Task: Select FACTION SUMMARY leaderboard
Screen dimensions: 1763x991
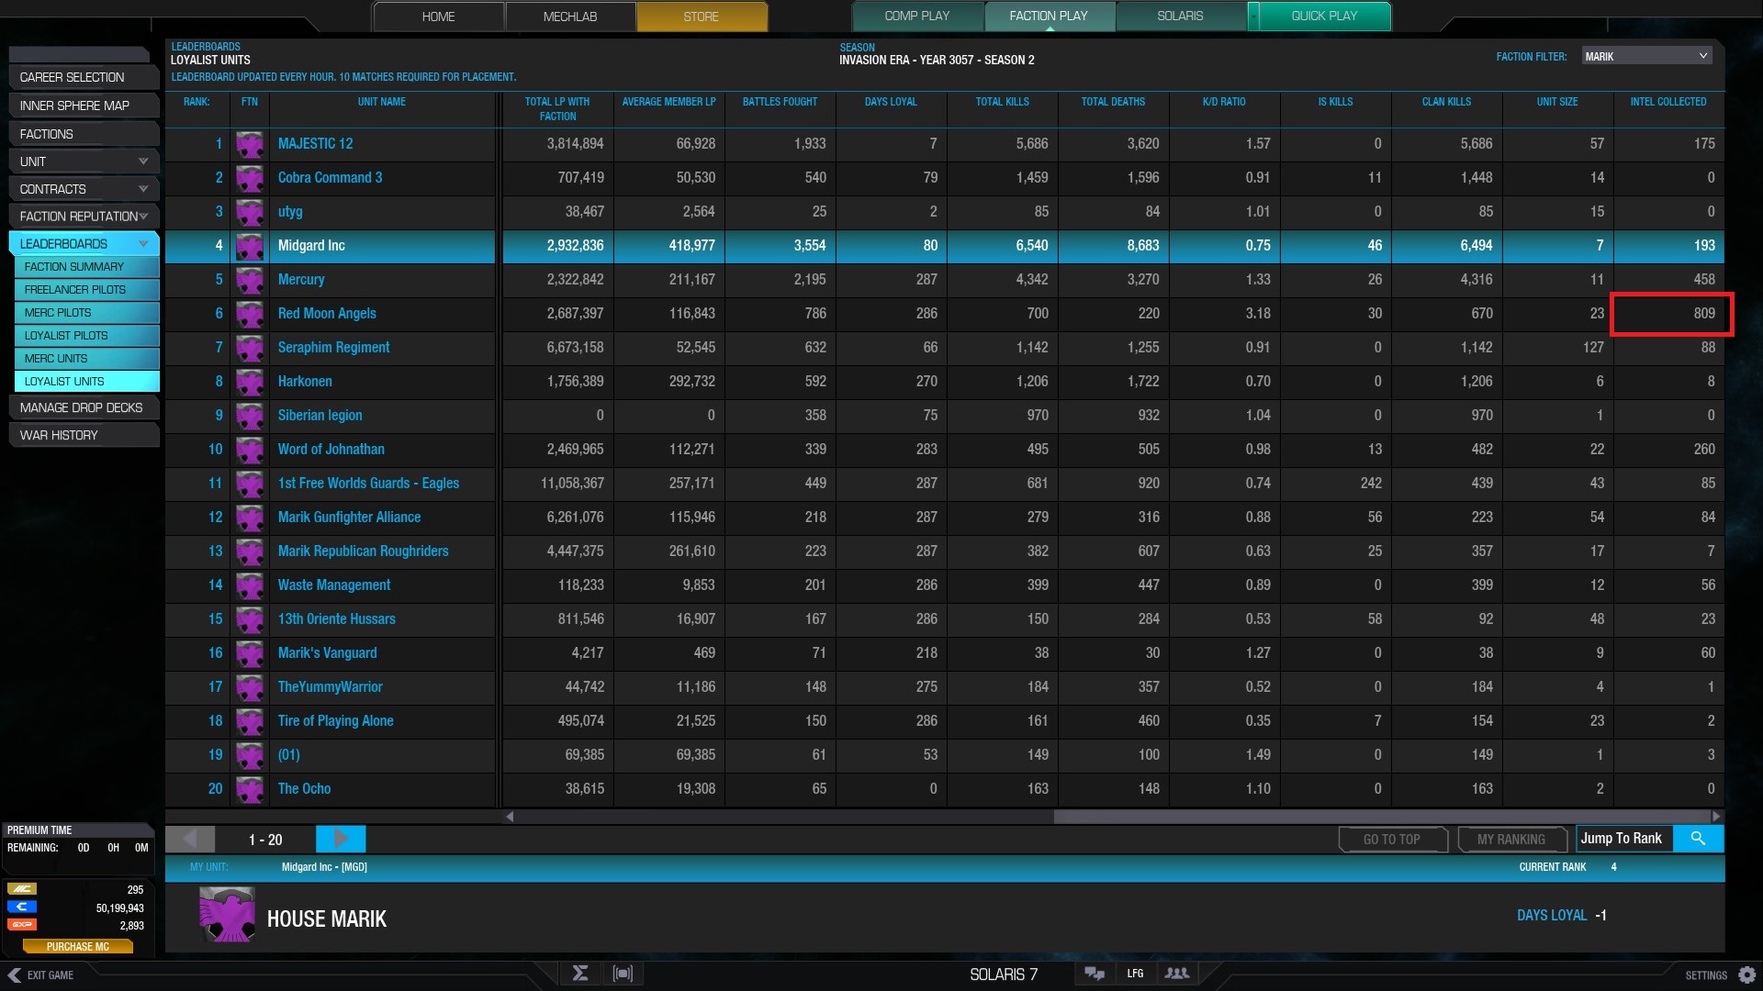Action: pos(87,267)
